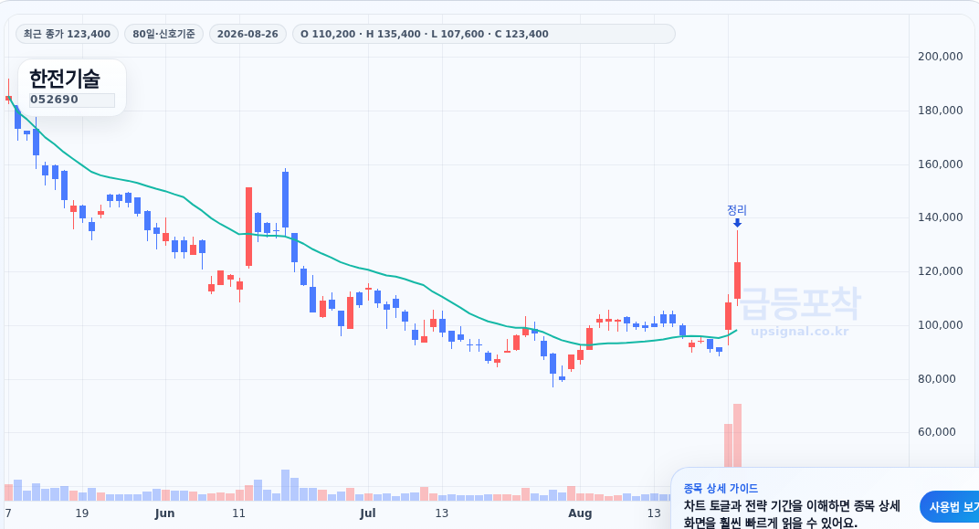This screenshot has width=979, height=529.
Task: Click the 180,000 price axis label
Action: pos(940,111)
